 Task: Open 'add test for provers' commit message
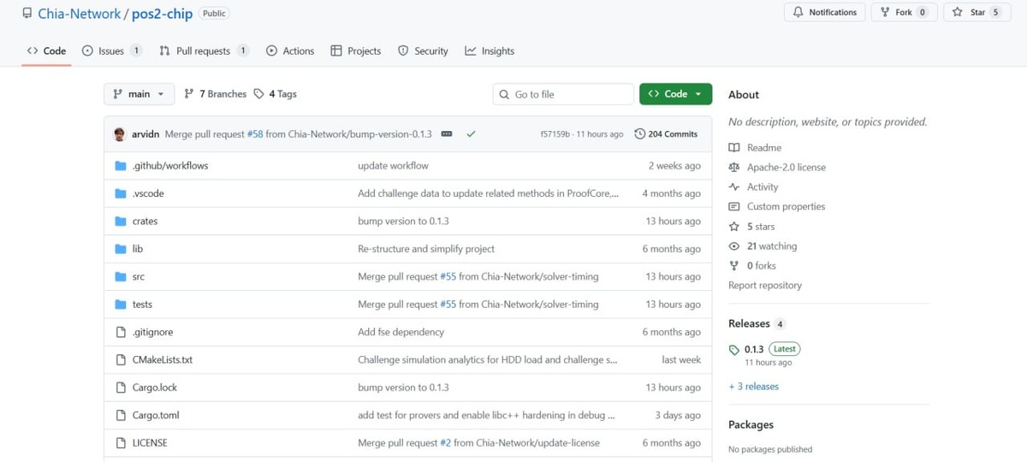[x=486, y=415]
